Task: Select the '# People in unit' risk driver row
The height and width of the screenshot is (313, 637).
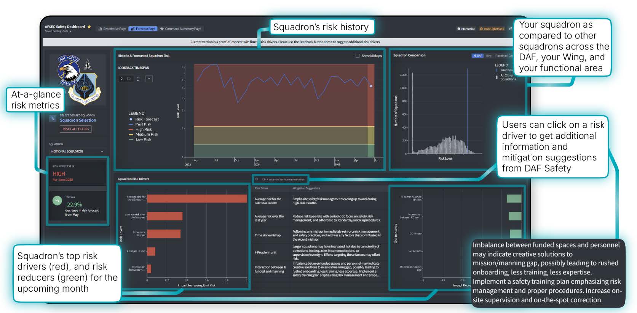Action: click(x=316, y=252)
